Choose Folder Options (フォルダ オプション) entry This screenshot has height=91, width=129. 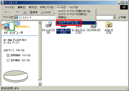coord(76,23)
